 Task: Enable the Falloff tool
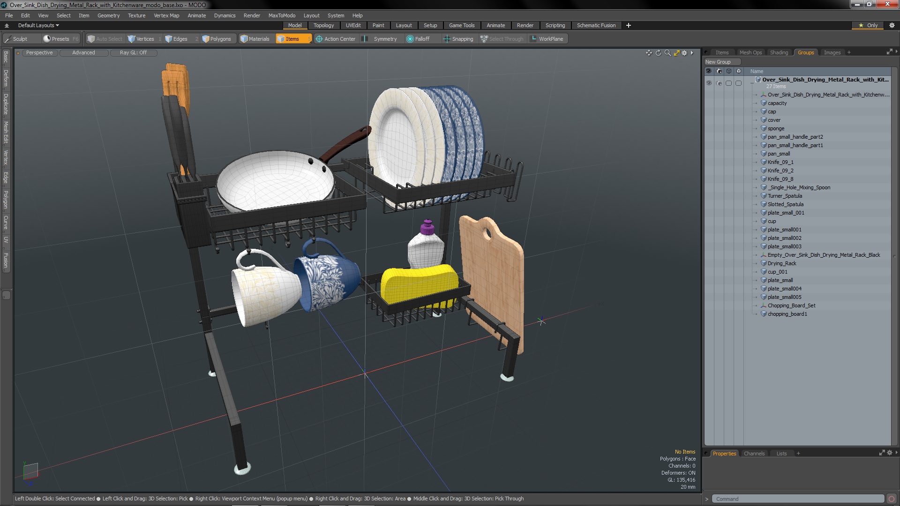coord(418,39)
